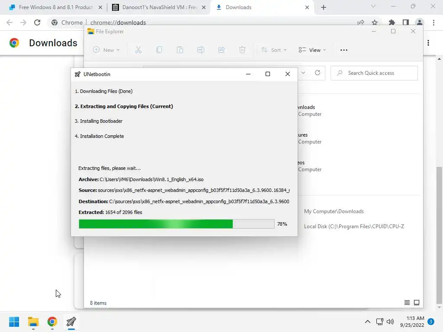The width and height of the screenshot is (443, 332).
Task: Switch File Explorer to large icons view
Action: 417,303
